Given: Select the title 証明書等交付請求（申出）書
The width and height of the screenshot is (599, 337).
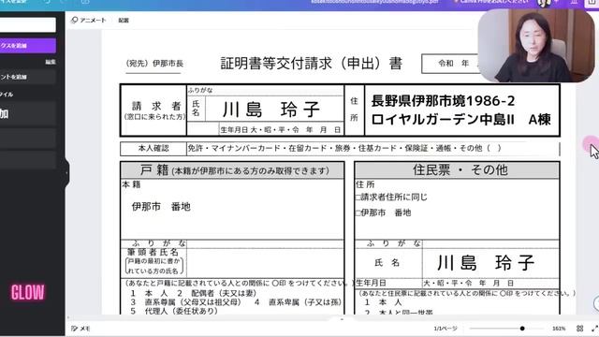Looking at the screenshot, I should (312, 64).
